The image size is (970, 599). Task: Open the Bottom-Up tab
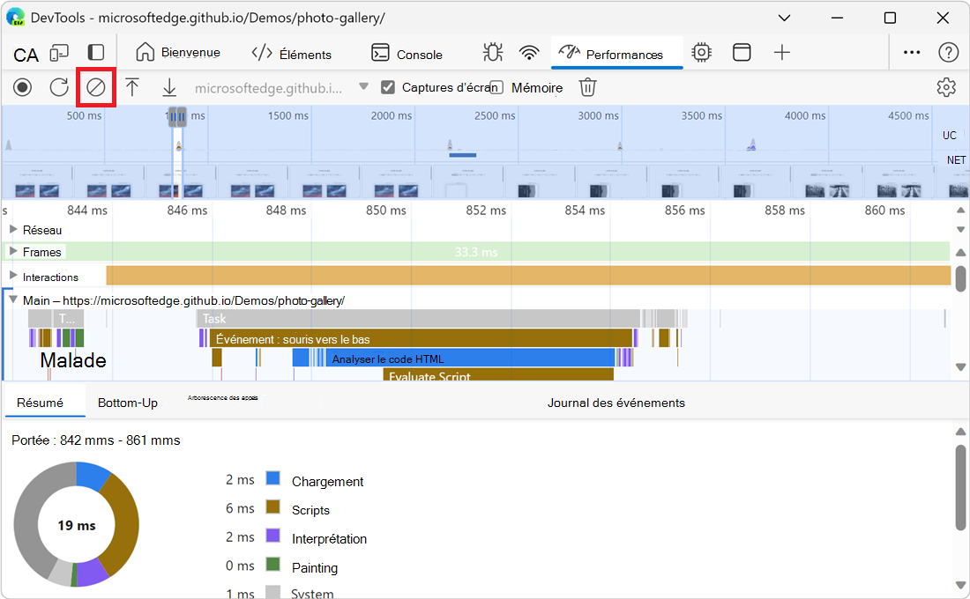pos(128,403)
